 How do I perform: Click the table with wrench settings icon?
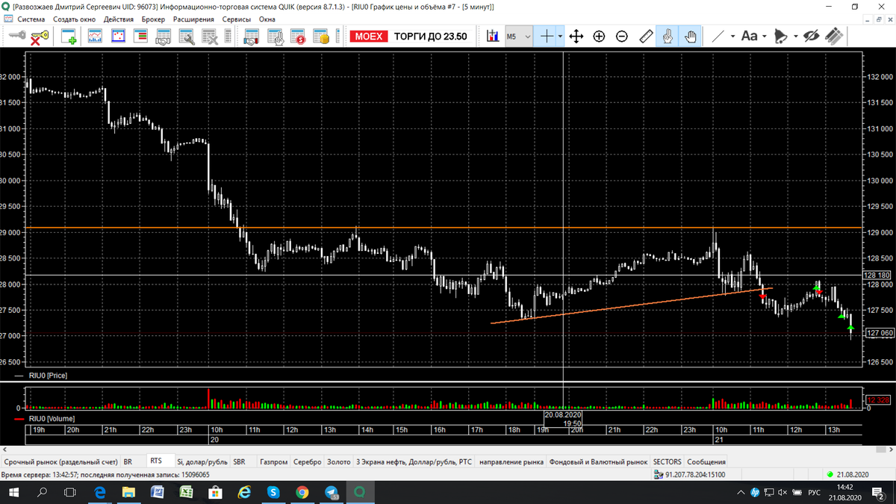pos(187,36)
